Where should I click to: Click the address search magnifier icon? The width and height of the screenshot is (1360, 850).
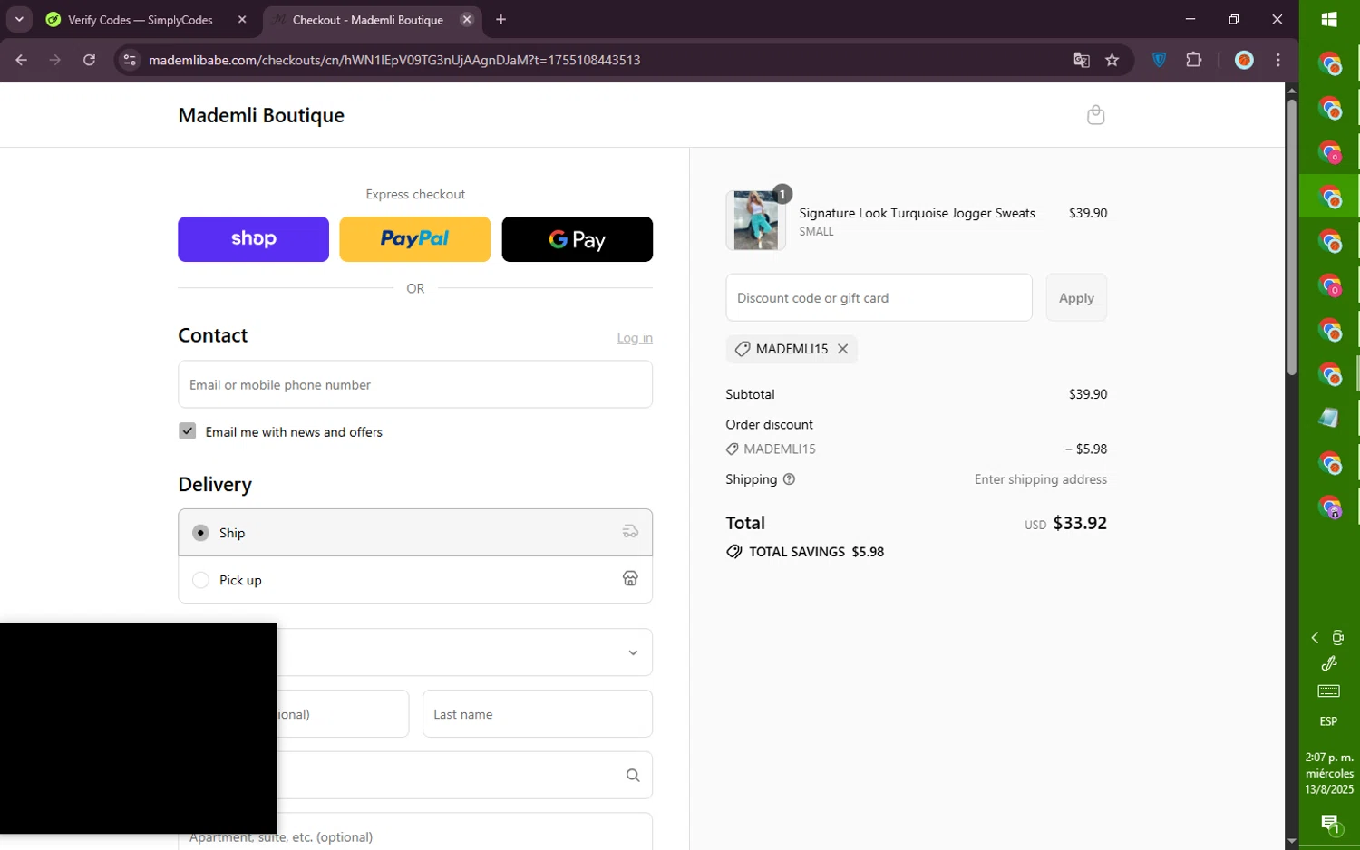pos(633,776)
